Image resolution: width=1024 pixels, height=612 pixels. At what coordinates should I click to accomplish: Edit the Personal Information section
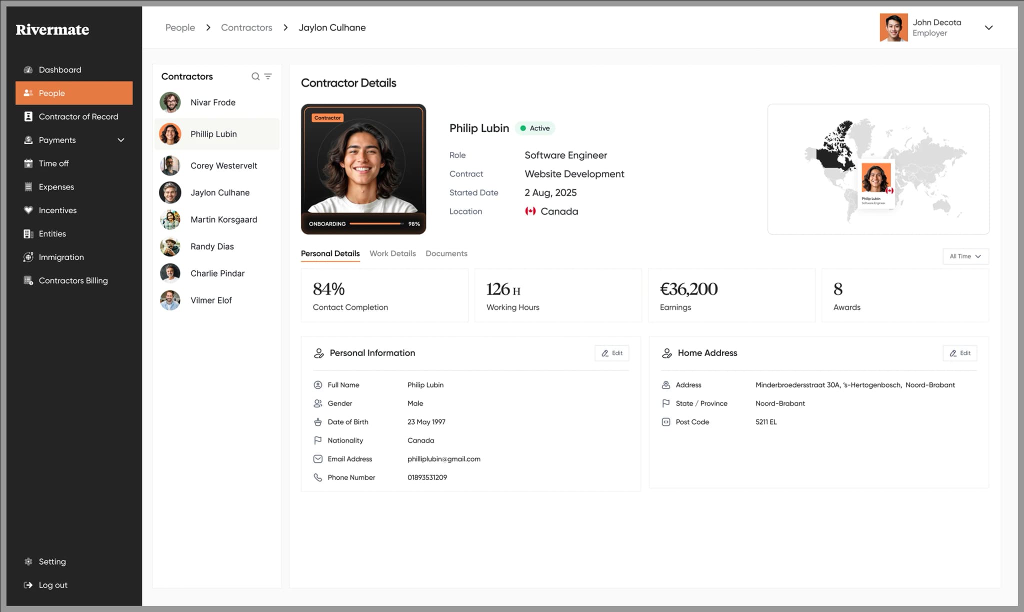pos(611,353)
